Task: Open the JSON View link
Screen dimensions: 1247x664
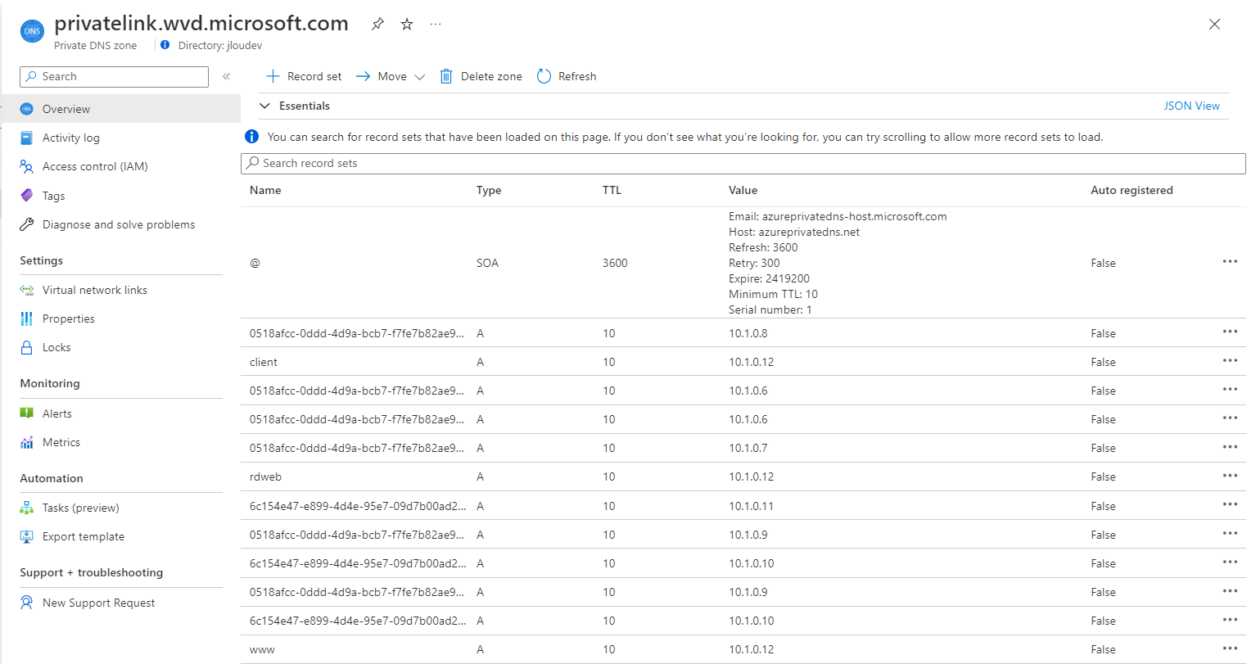Action: click(x=1191, y=106)
